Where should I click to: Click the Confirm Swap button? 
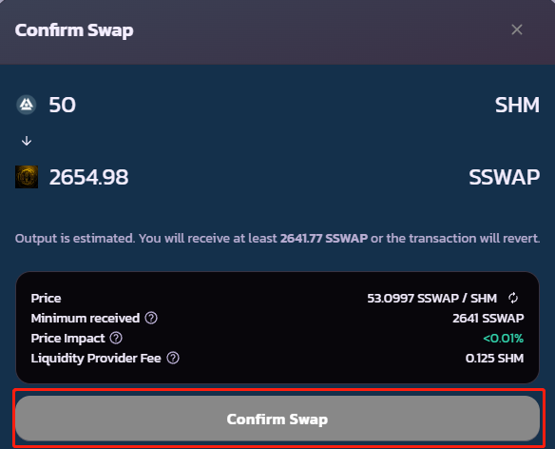click(277, 419)
